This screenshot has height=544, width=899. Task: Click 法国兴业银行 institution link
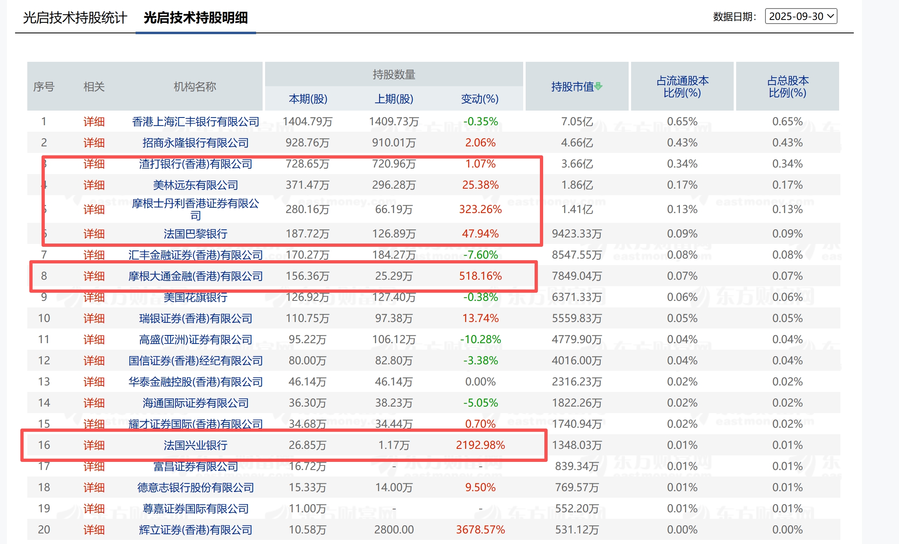coord(195,445)
